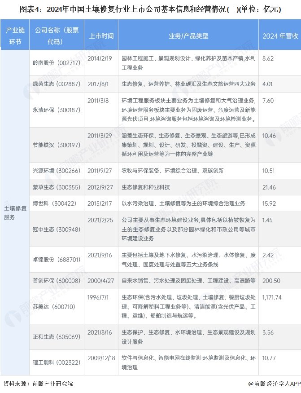Screen dimensions: 301x393
Task: Click listing date 2021/2/25
Action: (100, 220)
